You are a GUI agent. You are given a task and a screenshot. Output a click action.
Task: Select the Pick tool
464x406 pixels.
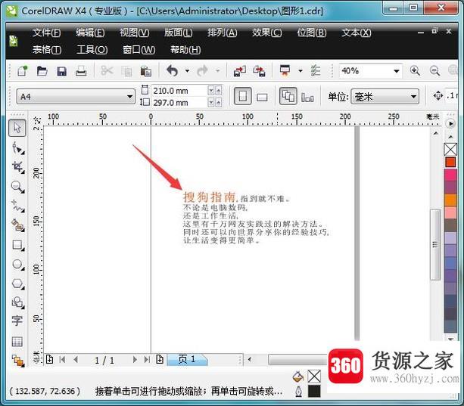(17, 128)
